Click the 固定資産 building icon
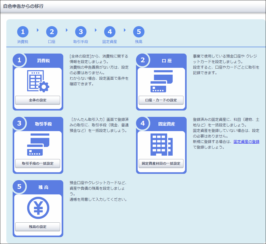266x244 pixels. 161,144
